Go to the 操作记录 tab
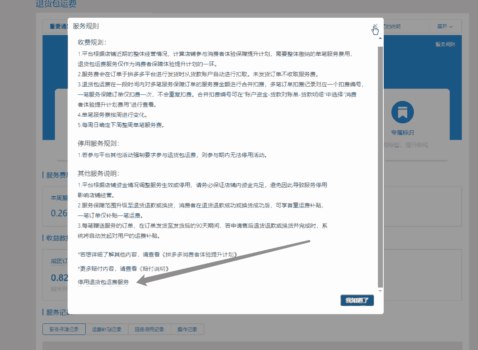Screen dimensions: 478x350 click(187, 330)
